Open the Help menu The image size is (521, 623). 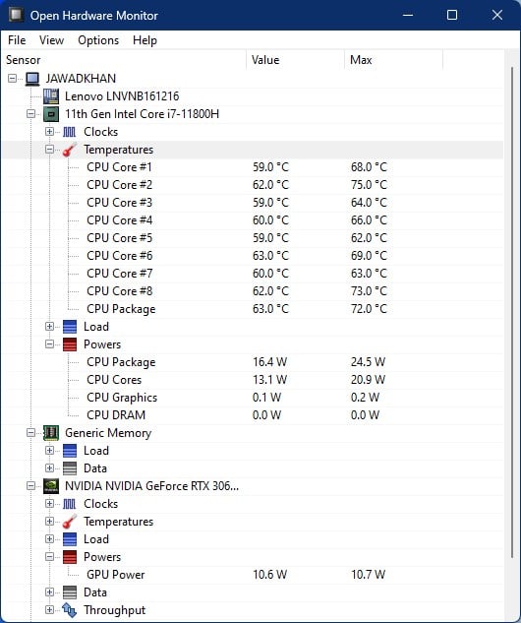coord(145,40)
